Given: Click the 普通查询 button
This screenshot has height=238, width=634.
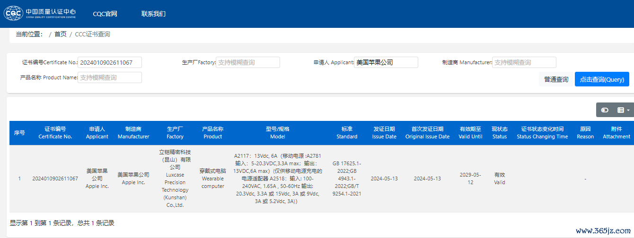Looking at the screenshot, I should (556, 79).
